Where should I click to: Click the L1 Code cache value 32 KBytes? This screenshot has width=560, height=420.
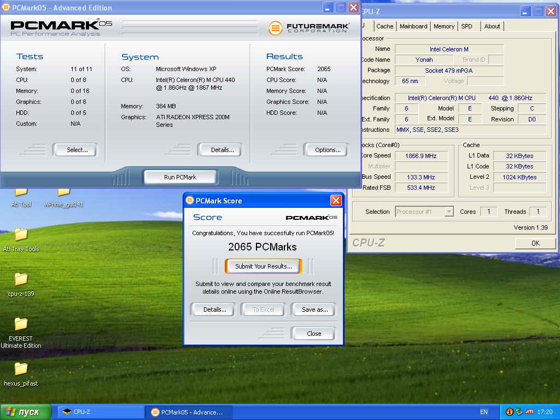[x=520, y=166]
